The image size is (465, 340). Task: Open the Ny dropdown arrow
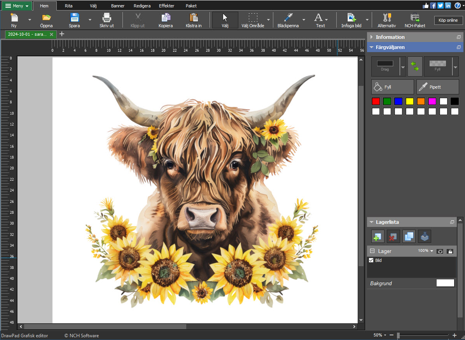click(30, 20)
